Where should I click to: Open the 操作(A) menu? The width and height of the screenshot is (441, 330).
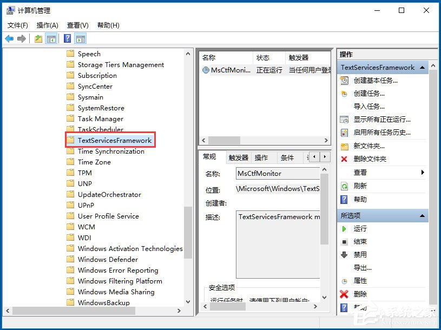click(x=47, y=25)
